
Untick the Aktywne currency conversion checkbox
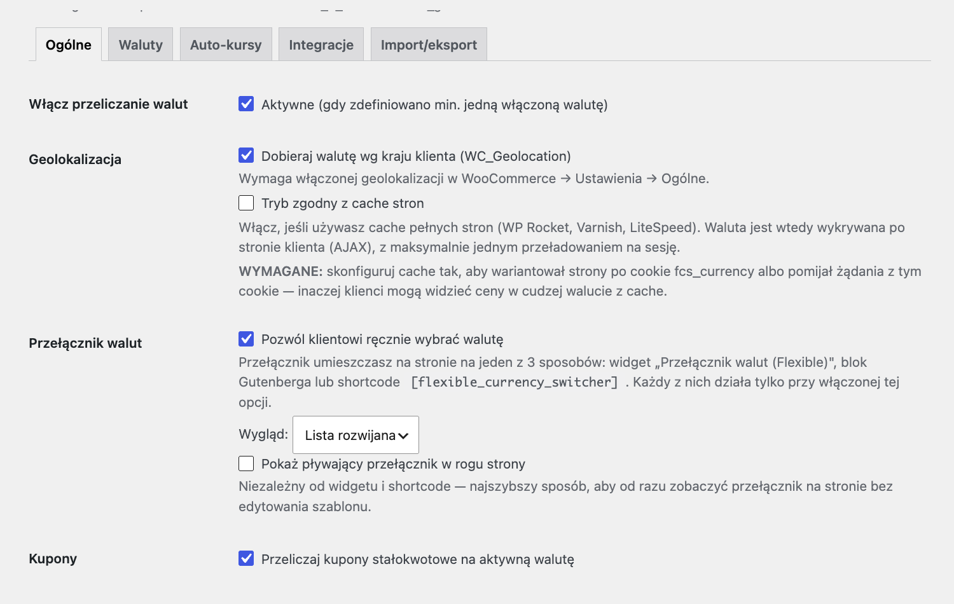pos(246,104)
